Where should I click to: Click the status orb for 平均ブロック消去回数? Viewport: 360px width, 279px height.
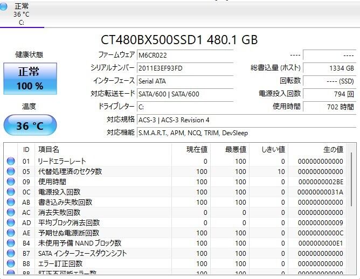click(11, 223)
